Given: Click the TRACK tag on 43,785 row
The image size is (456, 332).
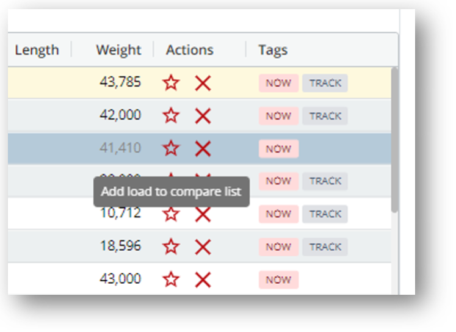Looking at the screenshot, I should tap(325, 83).
